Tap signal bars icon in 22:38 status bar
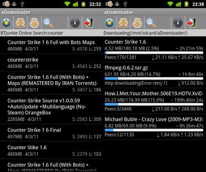206x172 pixels. (x=179, y=4)
